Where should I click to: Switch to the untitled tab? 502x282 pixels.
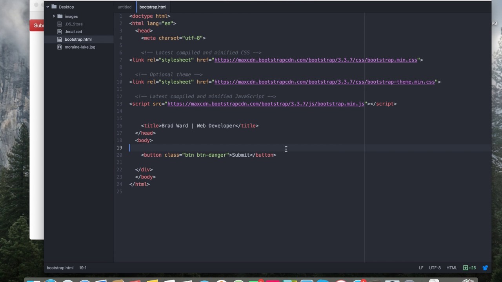[x=125, y=7]
